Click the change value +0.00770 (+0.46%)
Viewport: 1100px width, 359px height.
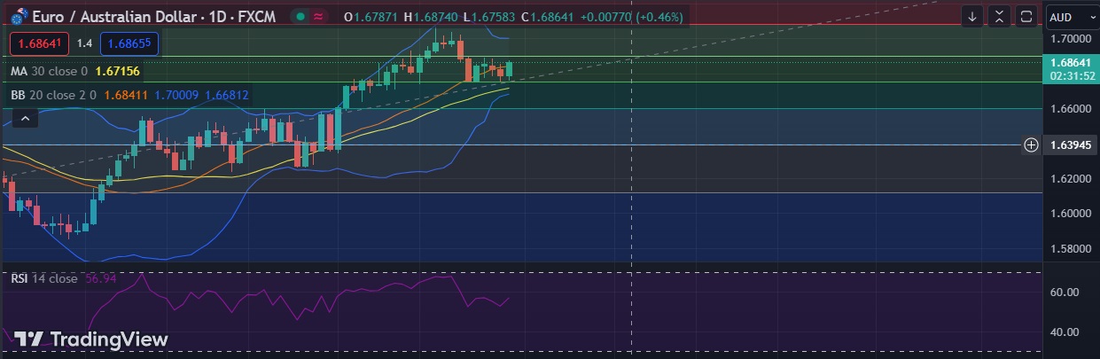tap(632, 16)
